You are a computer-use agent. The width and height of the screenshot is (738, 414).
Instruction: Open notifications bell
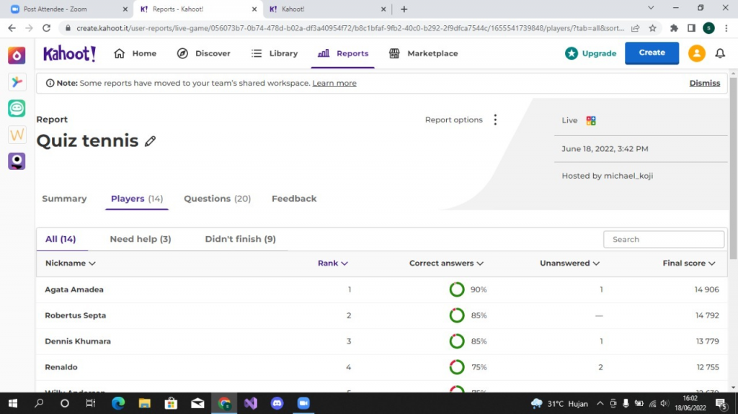coord(720,53)
